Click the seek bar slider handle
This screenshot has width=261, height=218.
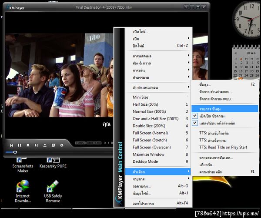click(15, 152)
